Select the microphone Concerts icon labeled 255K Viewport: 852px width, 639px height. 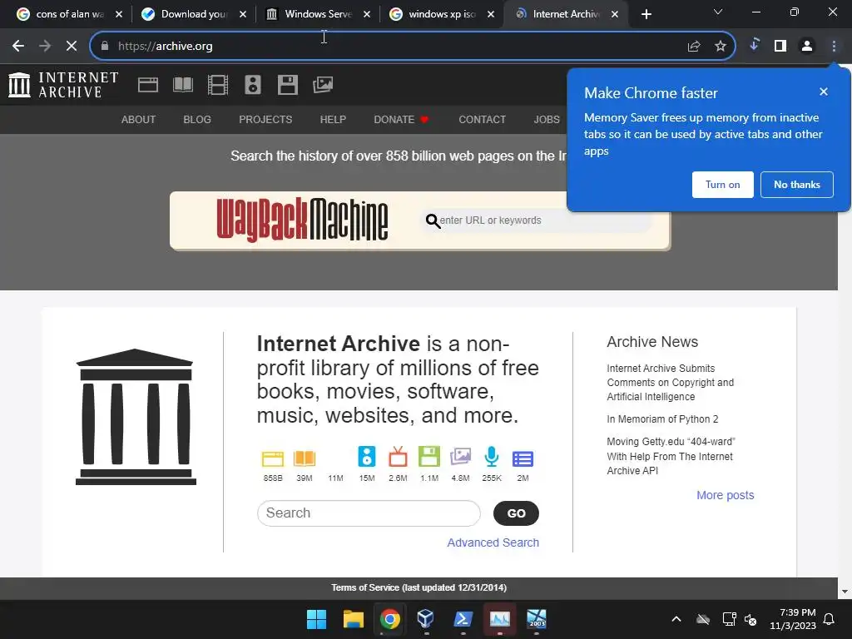coord(492,457)
